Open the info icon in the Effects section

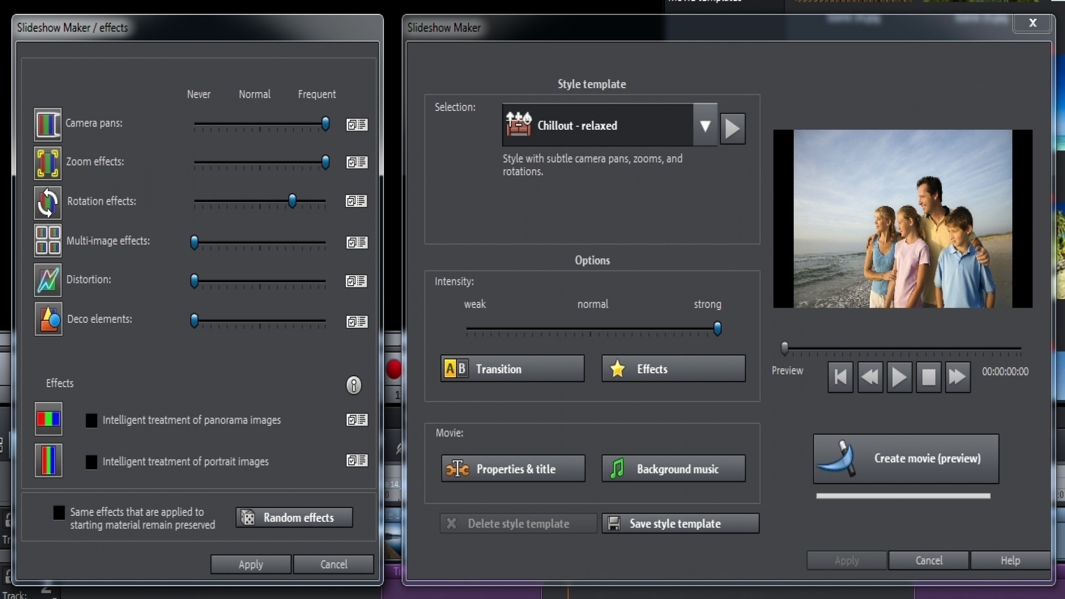pos(354,385)
